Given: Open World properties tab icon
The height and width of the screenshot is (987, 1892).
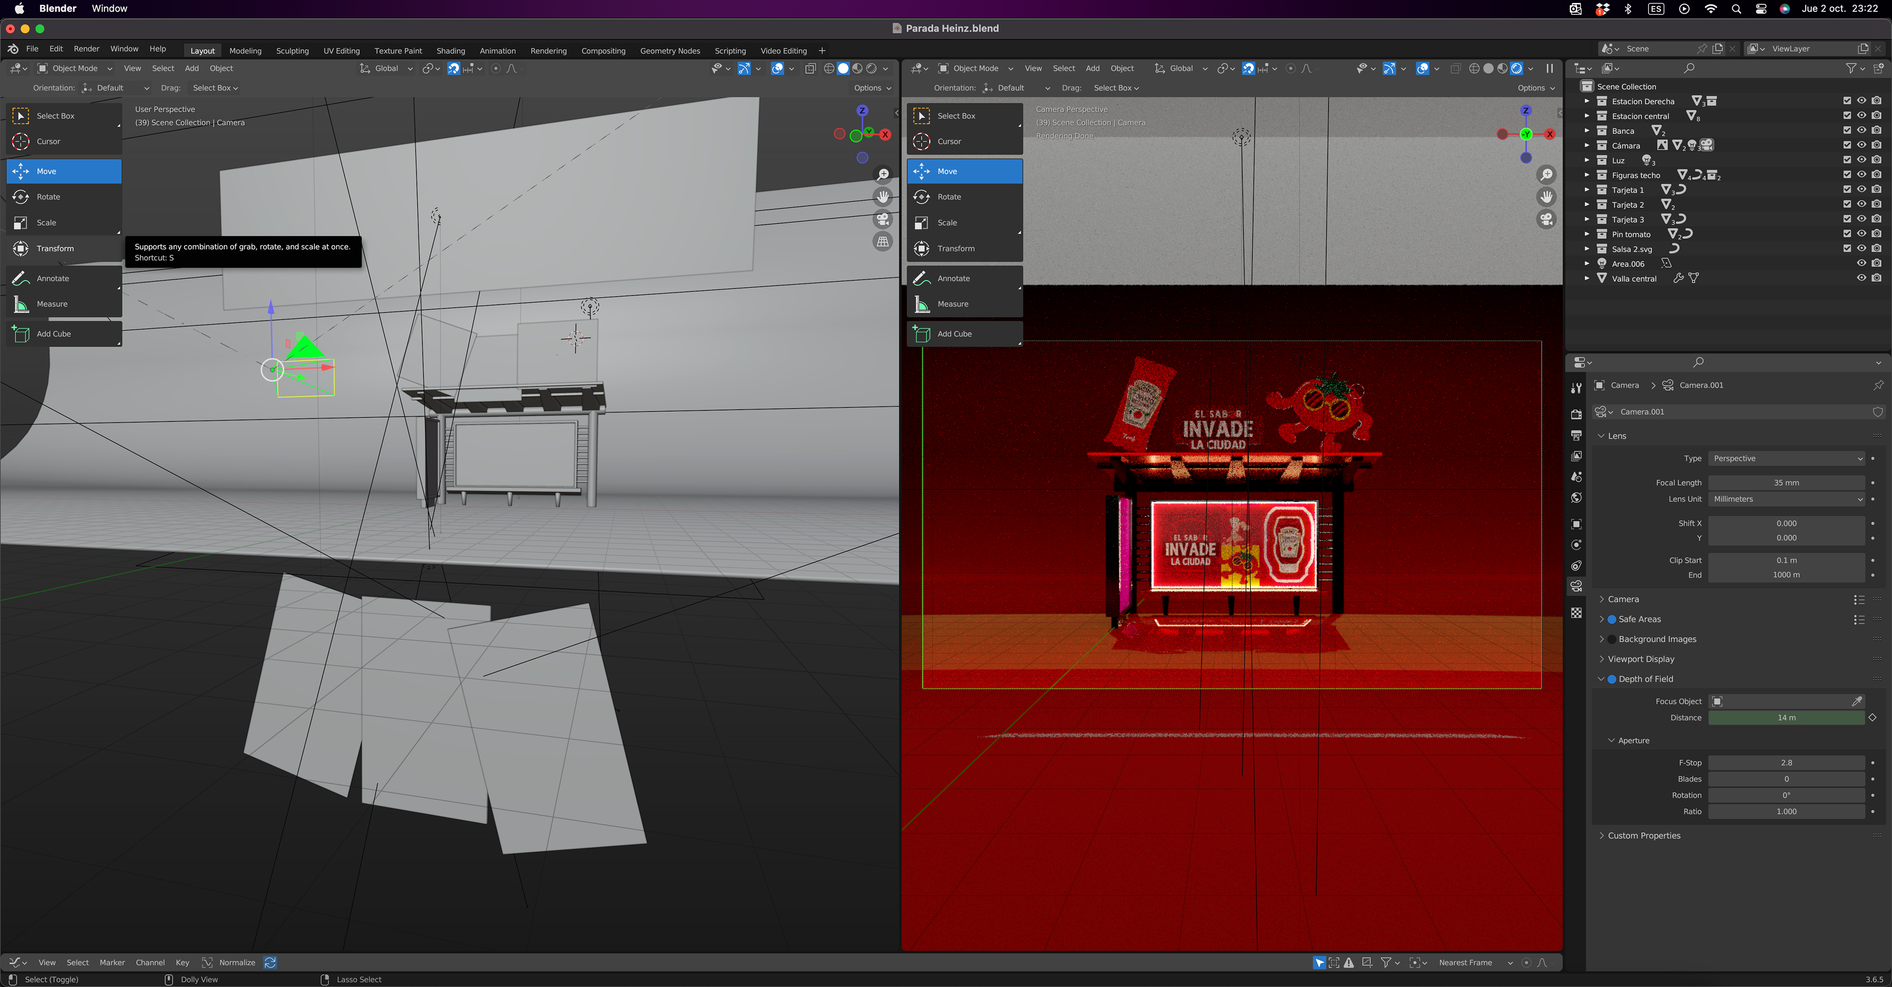Looking at the screenshot, I should pyautogui.click(x=1576, y=498).
